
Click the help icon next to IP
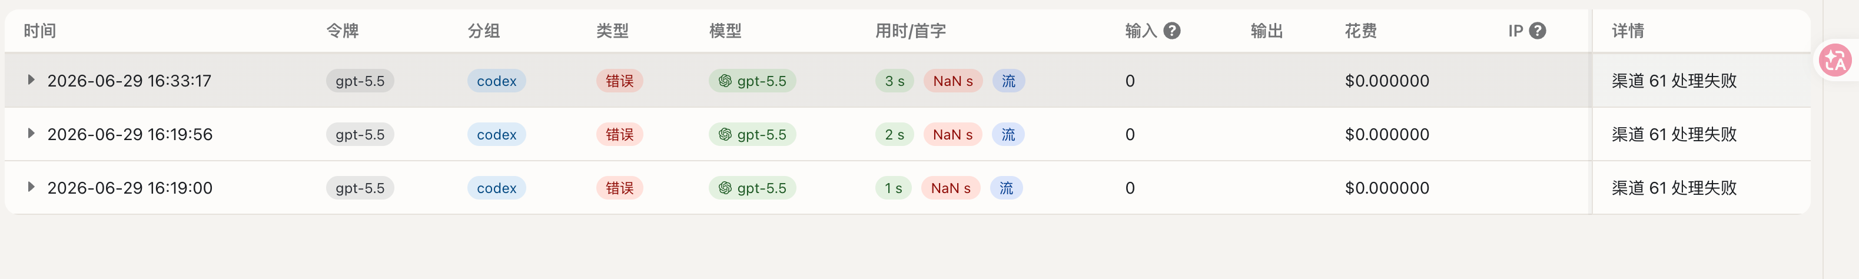click(1537, 31)
